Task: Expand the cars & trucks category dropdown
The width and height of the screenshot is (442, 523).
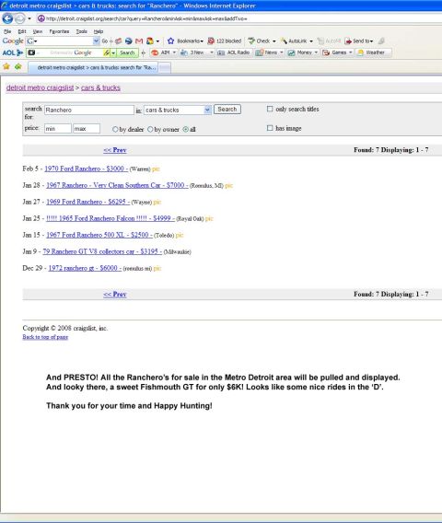Action: (207, 110)
